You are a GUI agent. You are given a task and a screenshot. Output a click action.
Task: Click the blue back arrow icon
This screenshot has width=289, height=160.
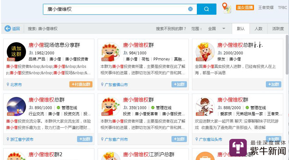[8, 28]
